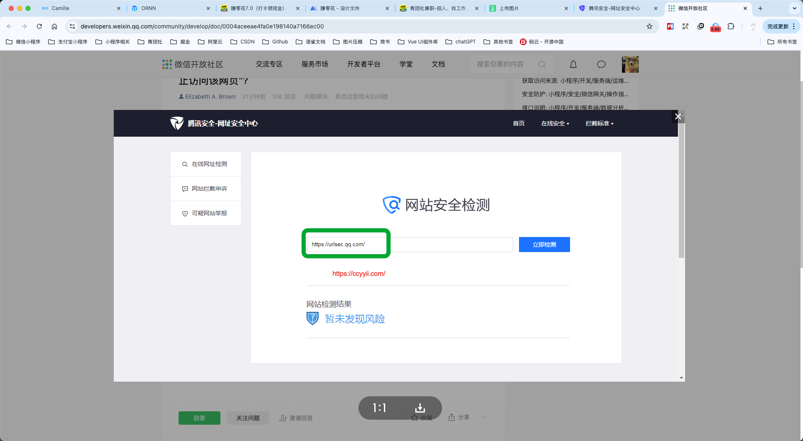Open messages with the chat bubble icon
The height and width of the screenshot is (441, 803).
point(601,64)
